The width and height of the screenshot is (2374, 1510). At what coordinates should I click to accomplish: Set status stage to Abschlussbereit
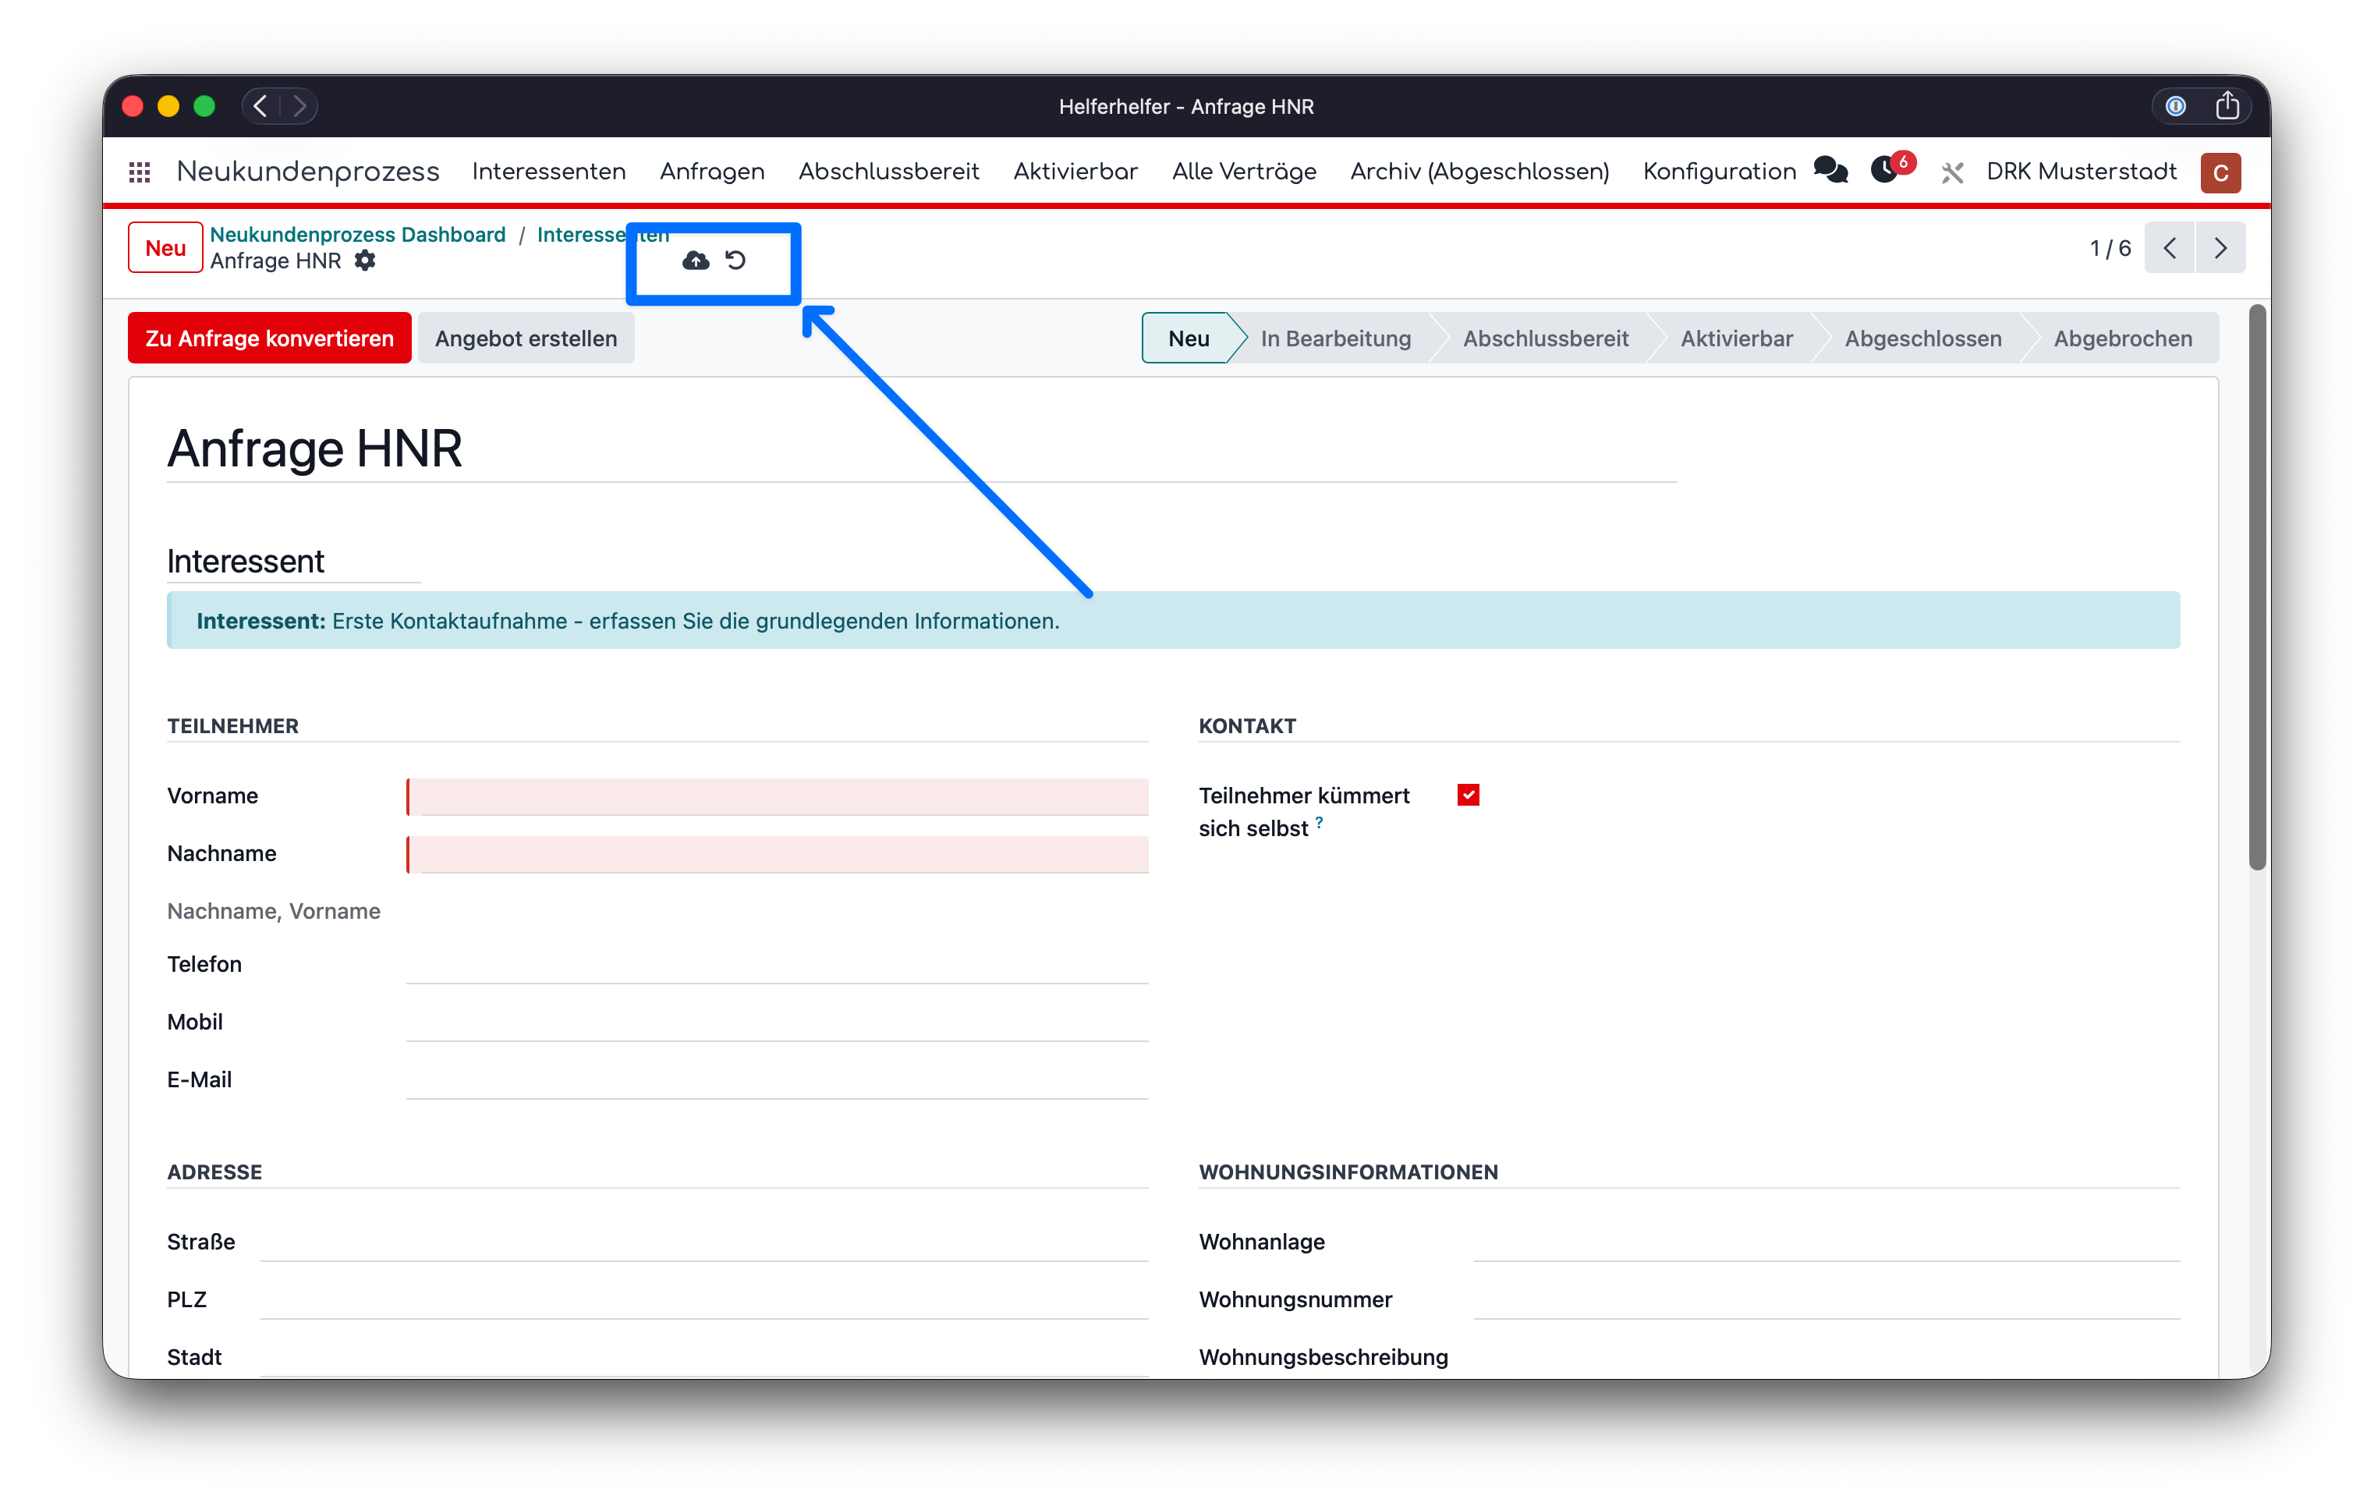[1545, 338]
